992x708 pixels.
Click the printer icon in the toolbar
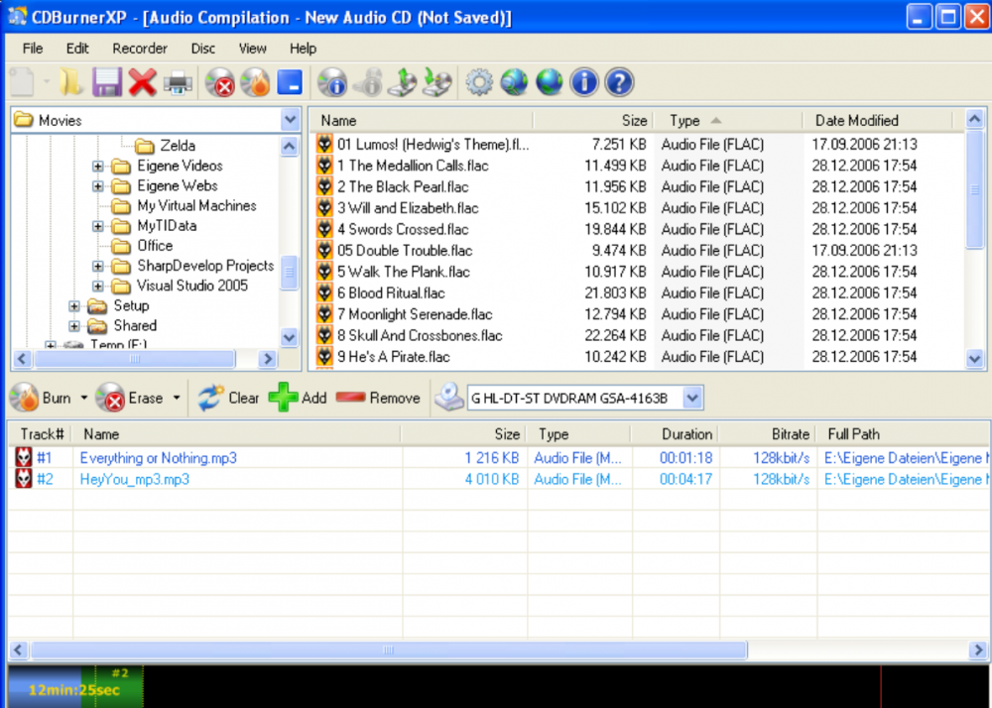tap(179, 82)
